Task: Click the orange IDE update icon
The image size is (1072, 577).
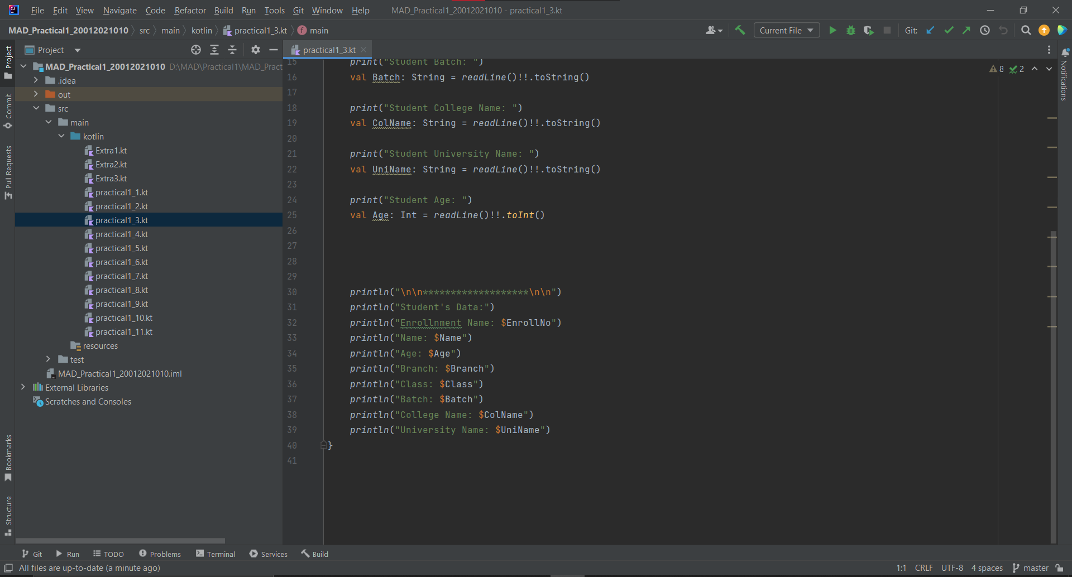Action: (x=1044, y=31)
